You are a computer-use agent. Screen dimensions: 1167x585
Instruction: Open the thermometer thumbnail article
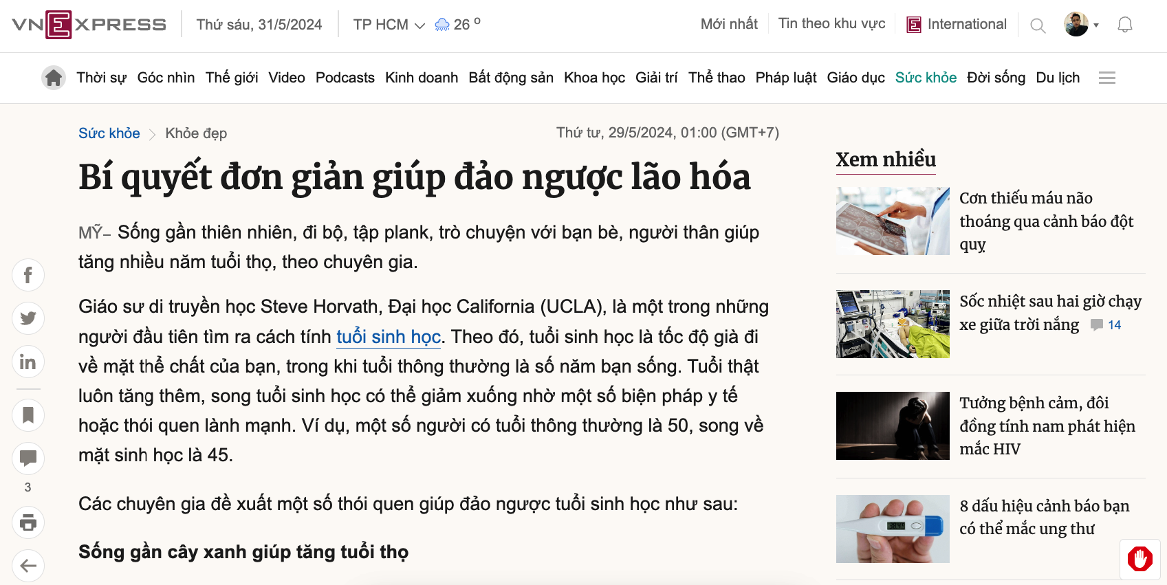coord(892,529)
